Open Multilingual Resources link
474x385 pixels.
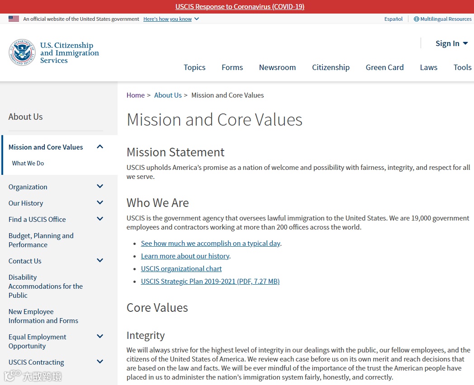click(446, 19)
